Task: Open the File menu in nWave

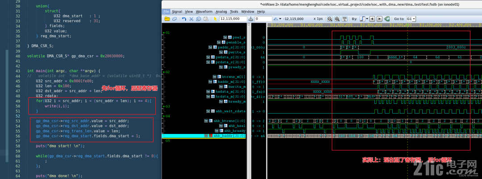Action: 166,12
